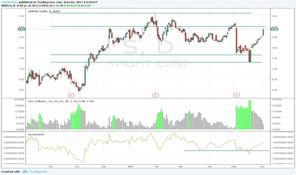296x175 pixels.
Task: Click the November earnings E marker
Action: [71, 95]
